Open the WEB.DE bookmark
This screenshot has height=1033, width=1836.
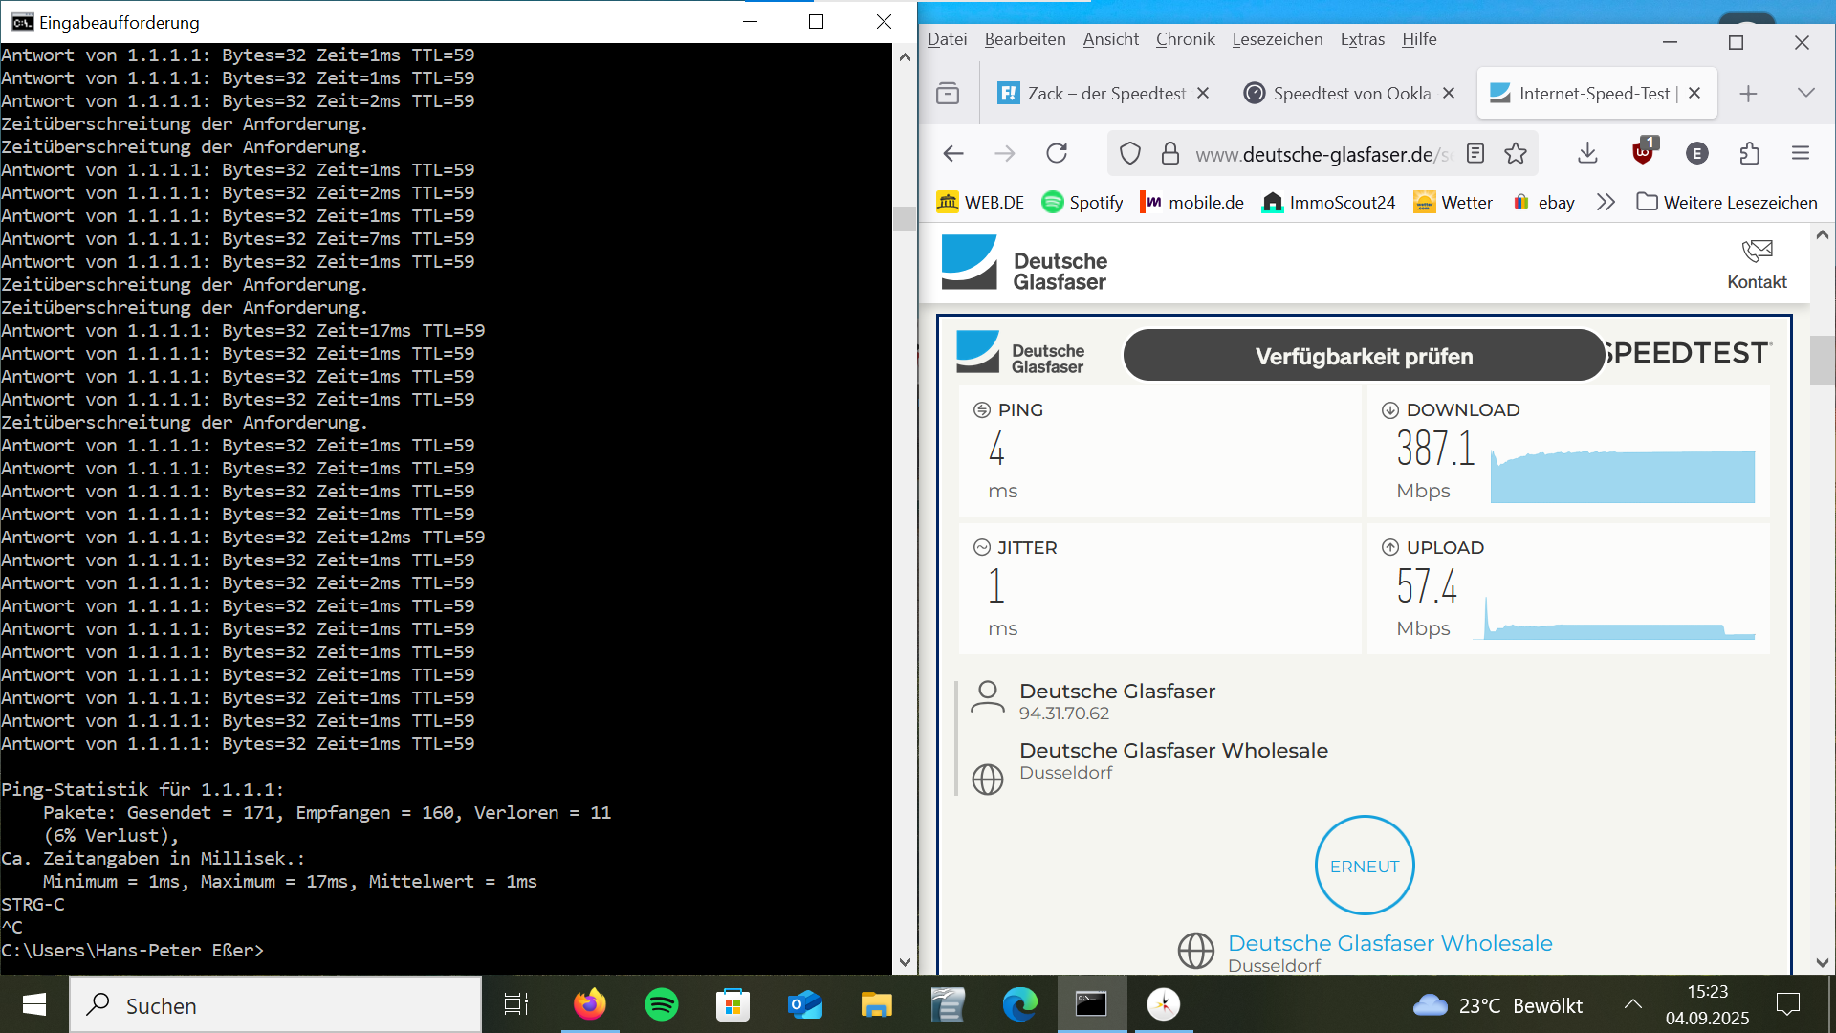[x=980, y=202]
